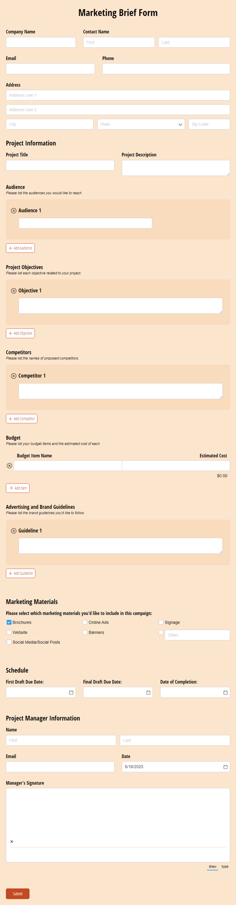Open calendar for First Draft Due Date
Image resolution: width=236 pixels, height=905 pixels.
pyautogui.click(x=71, y=693)
